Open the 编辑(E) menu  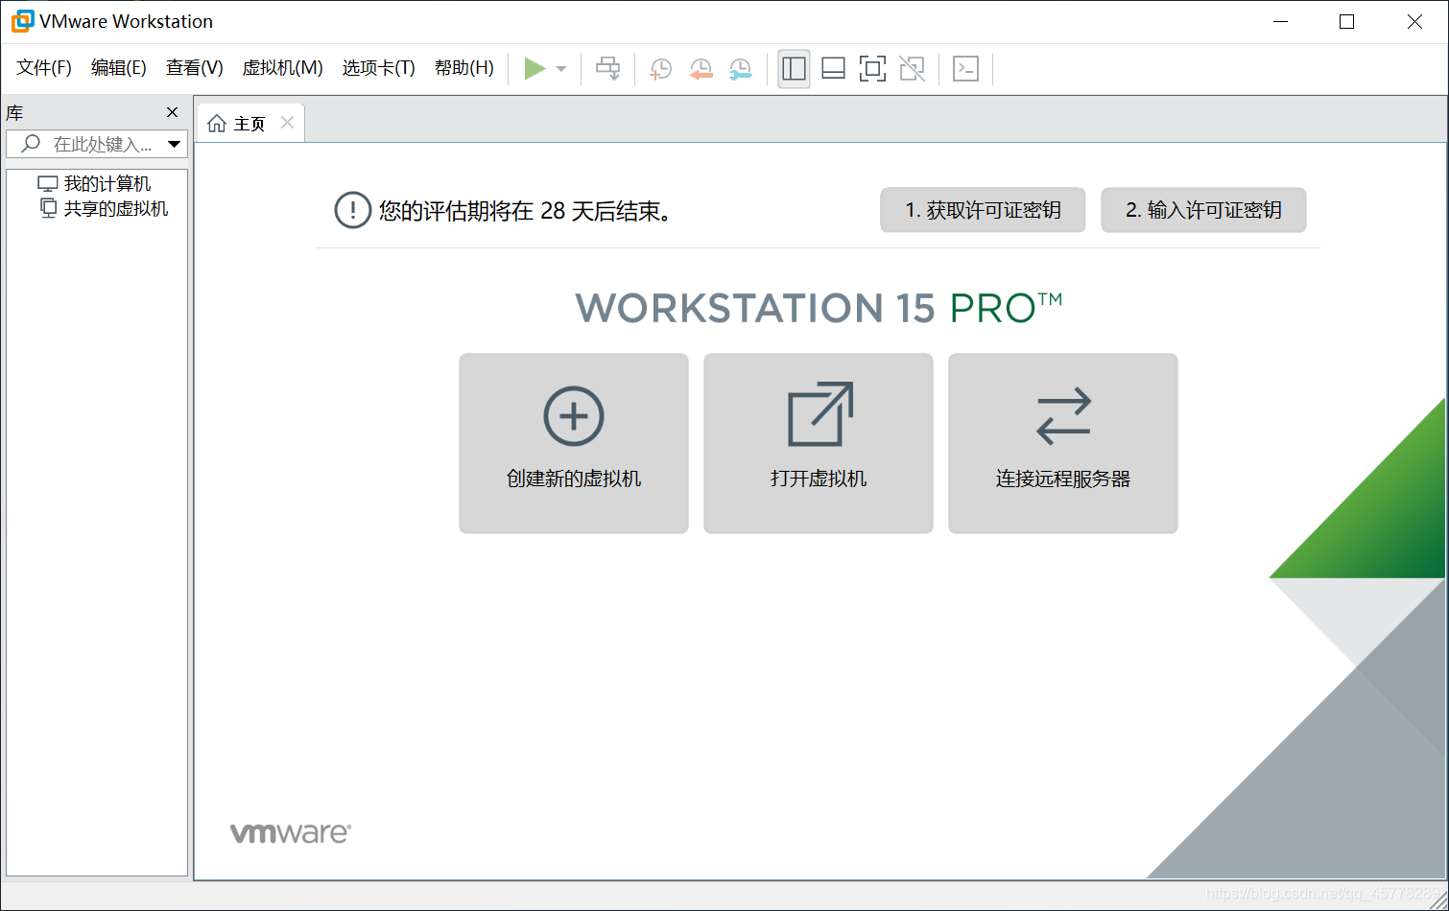(119, 68)
